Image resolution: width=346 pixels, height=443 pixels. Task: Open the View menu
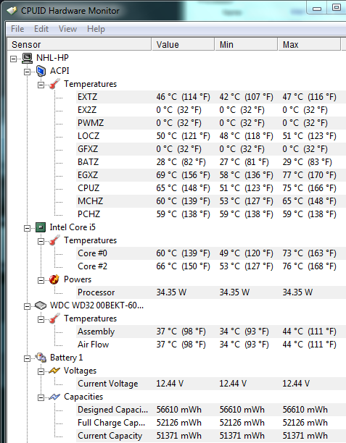pos(67,29)
